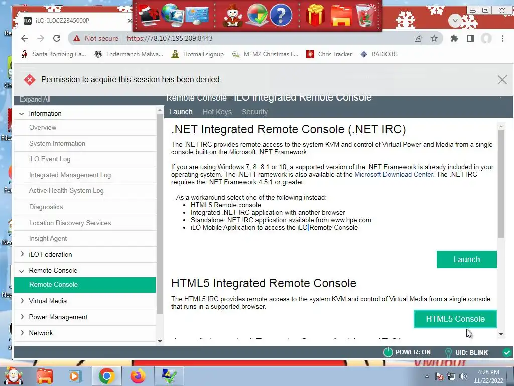Click the taskbar volume speaker icon
Viewport: 514px width, 386px height.
click(463, 376)
